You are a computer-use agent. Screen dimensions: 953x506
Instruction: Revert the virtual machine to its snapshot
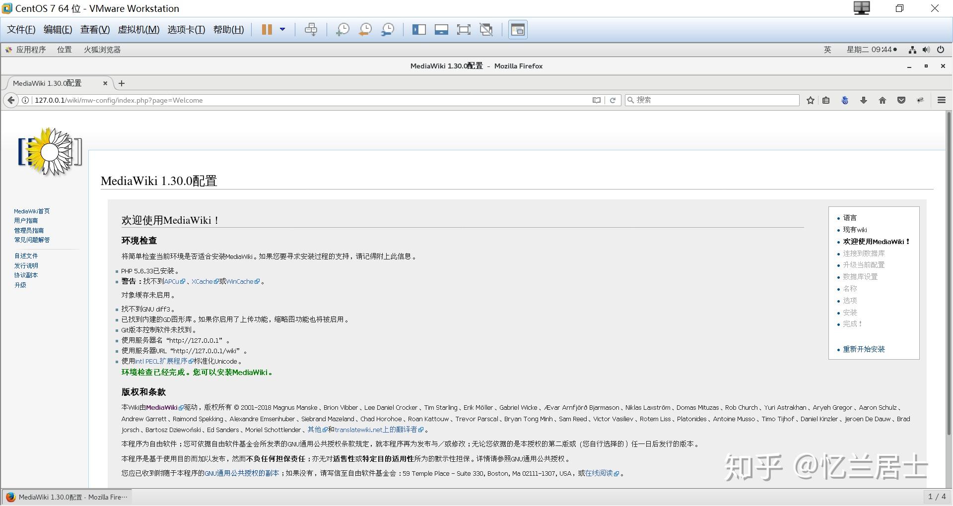point(365,29)
